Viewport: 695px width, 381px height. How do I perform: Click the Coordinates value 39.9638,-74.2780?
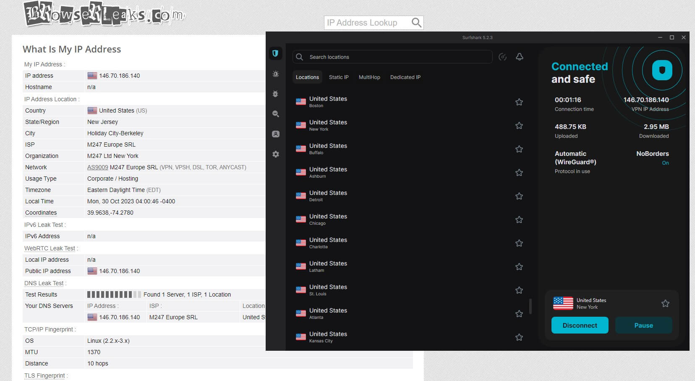click(x=110, y=213)
